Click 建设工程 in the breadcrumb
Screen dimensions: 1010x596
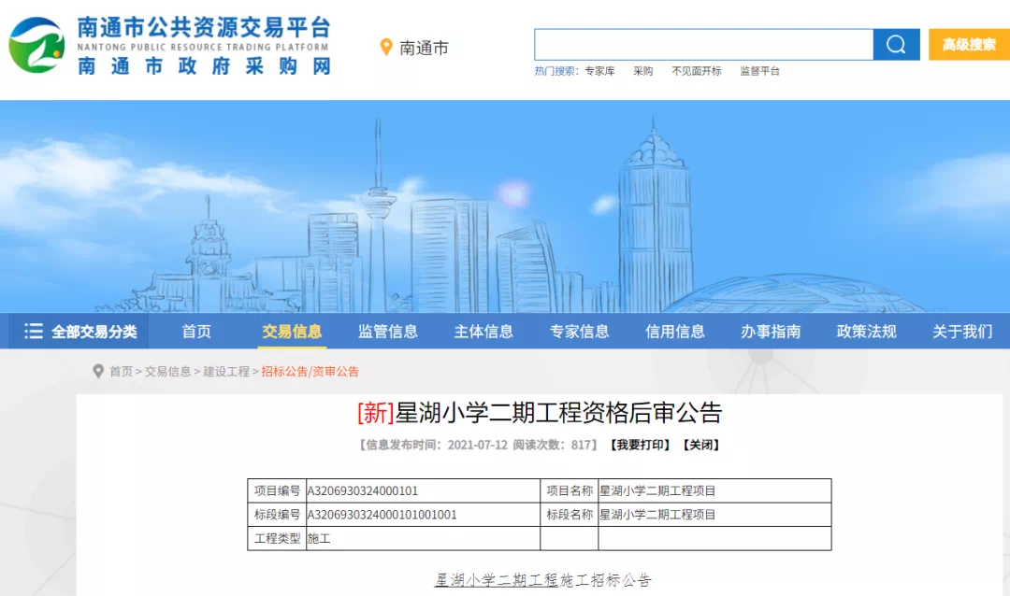[226, 372]
